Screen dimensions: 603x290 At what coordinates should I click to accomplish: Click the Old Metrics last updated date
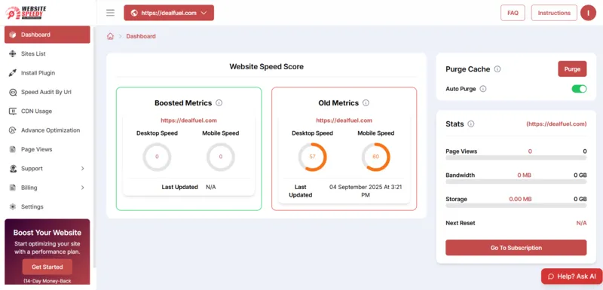[366, 191]
